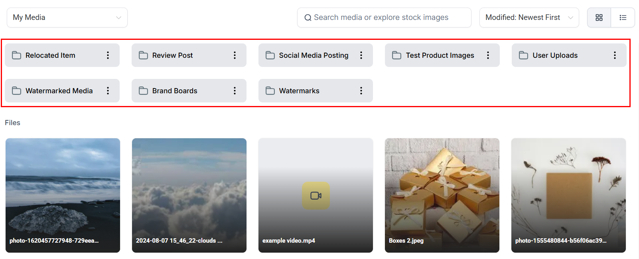
Task: Open three-dot menu for Social Media Posting
Action: tap(361, 55)
